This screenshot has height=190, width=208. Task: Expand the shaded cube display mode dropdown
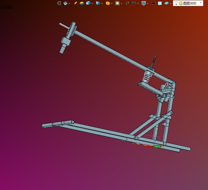[x=92, y=3]
